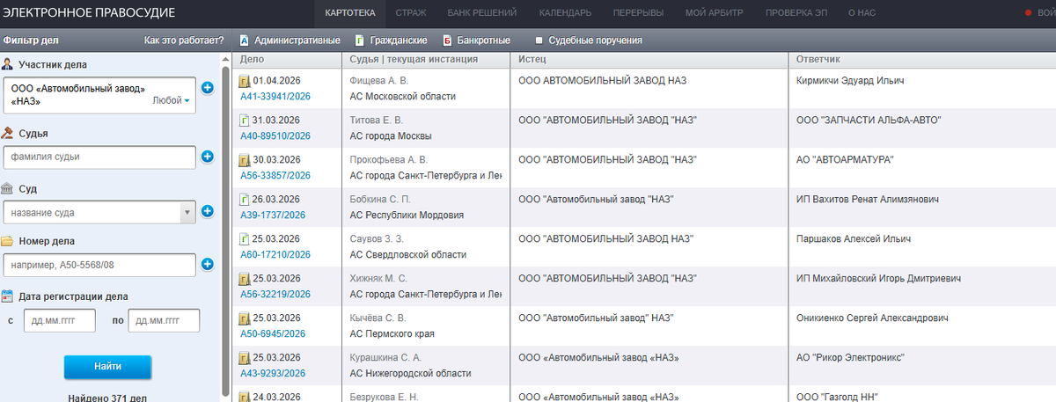Click the Дело column header
This screenshot has width=1056, height=402.
point(253,60)
